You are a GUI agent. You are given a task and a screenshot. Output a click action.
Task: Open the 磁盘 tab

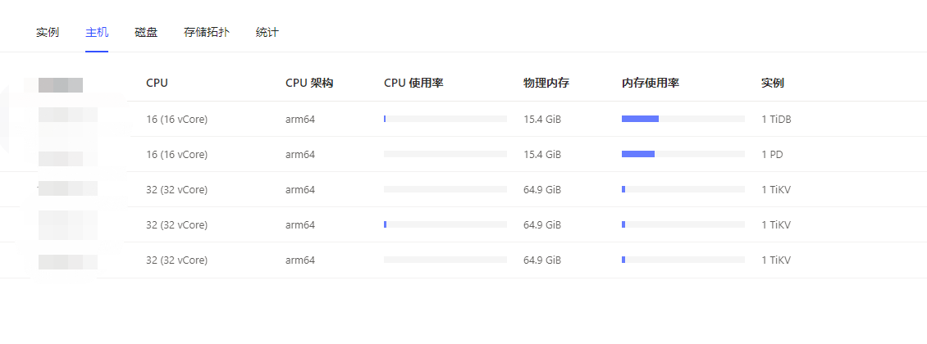pos(146,33)
